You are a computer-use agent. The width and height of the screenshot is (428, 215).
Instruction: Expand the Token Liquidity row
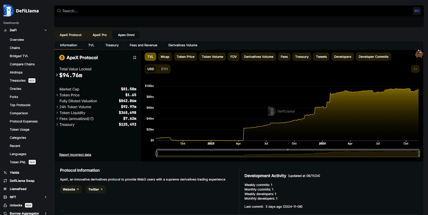coord(57,113)
